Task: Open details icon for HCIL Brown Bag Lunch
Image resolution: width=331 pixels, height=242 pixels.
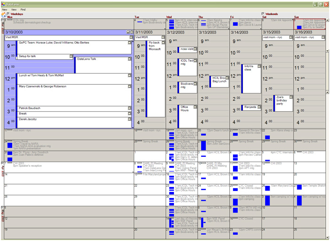Action: pos(227,78)
